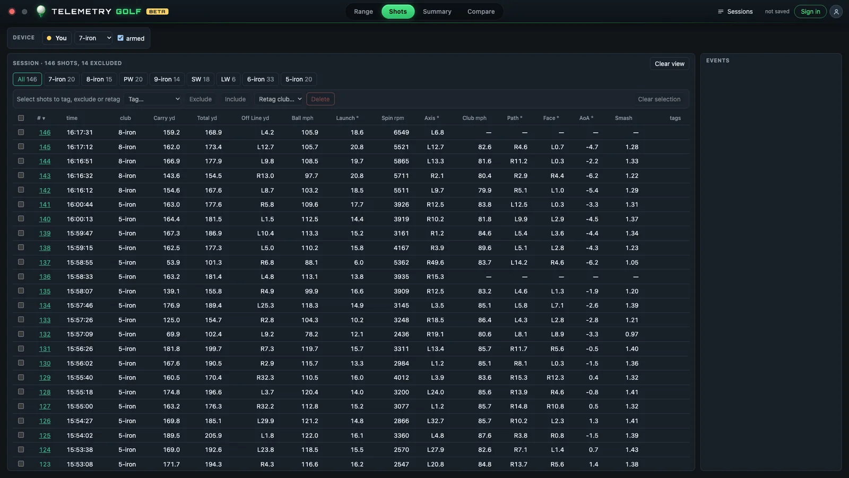Open the Compare tab
This screenshot has width=849, height=478.
pyautogui.click(x=481, y=12)
